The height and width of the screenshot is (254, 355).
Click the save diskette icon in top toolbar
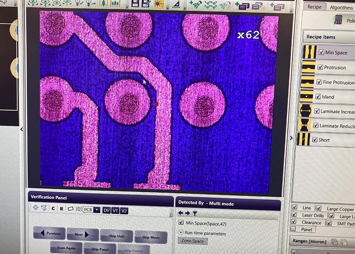coord(135,4)
